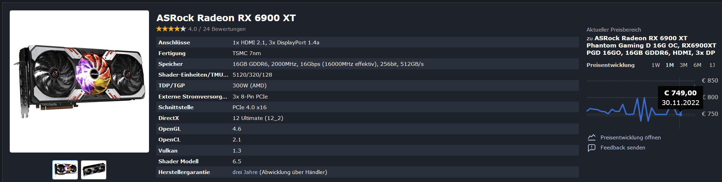
Task: Select the 1M price range tab
Action: [x=669, y=65]
